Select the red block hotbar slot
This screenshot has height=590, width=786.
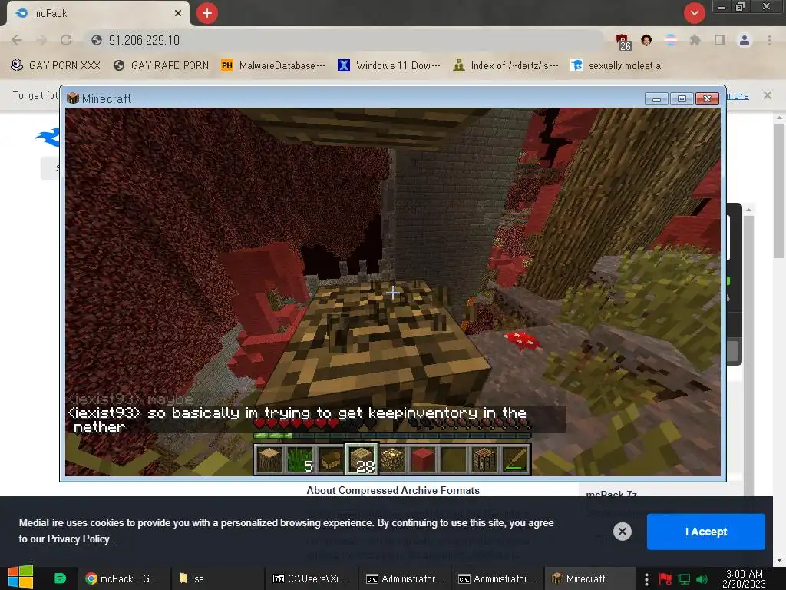point(423,459)
